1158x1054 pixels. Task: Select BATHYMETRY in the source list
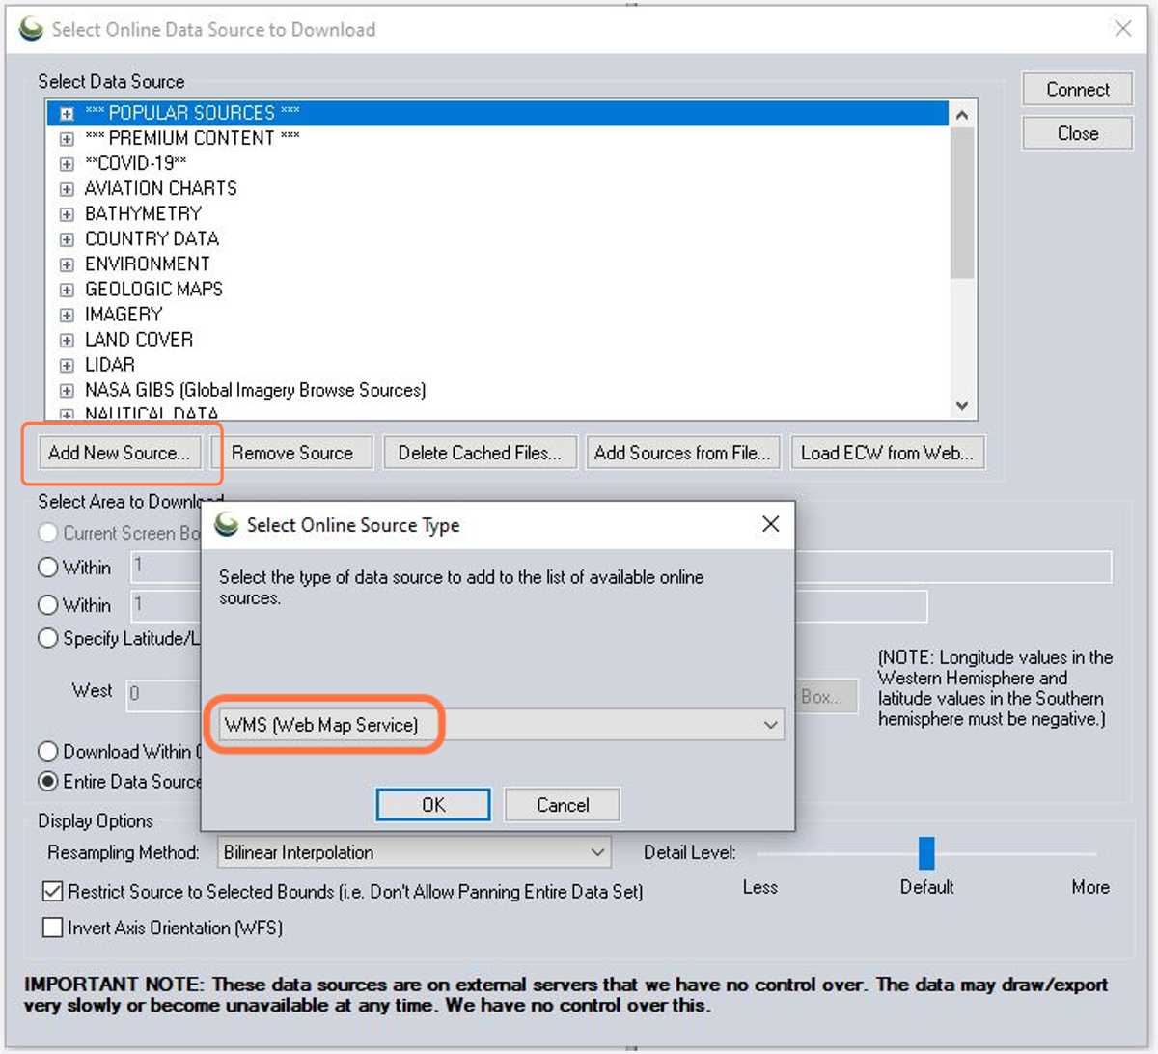(x=143, y=213)
